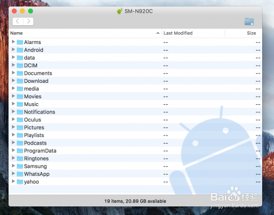
Task: Select the WhatsApp folder icon
Action: pyautogui.click(x=20, y=174)
